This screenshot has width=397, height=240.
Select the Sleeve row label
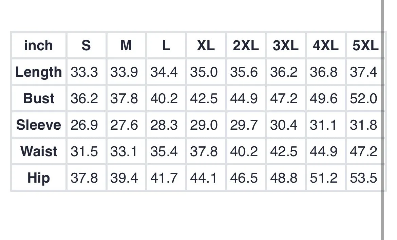tap(39, 125)
